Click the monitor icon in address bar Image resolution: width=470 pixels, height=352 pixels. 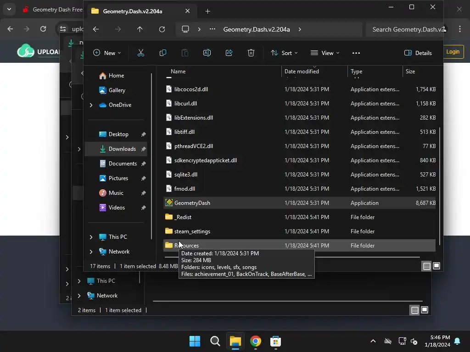tap(185, 29)
